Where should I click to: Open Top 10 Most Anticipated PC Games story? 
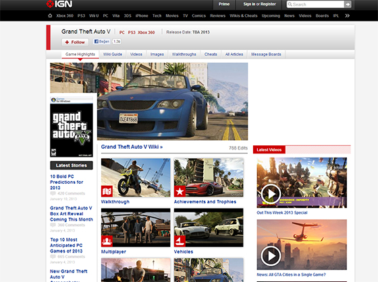[x=66, y=245]
